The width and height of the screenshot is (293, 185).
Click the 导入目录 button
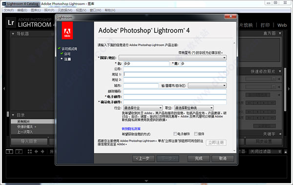[x=29, y=142]
